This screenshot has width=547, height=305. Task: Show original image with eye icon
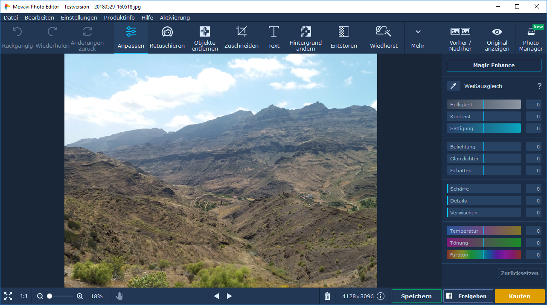coord(497,37)
